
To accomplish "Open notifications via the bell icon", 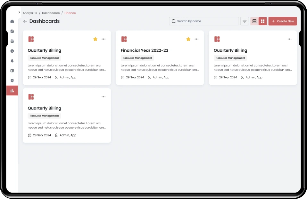I will tap(12, 61).
